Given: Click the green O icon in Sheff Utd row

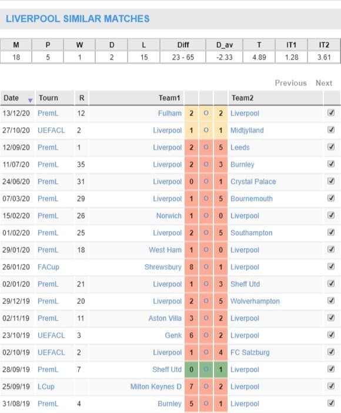Looking at the screenshot, I should pyautogui.click(x=206, y=369).
